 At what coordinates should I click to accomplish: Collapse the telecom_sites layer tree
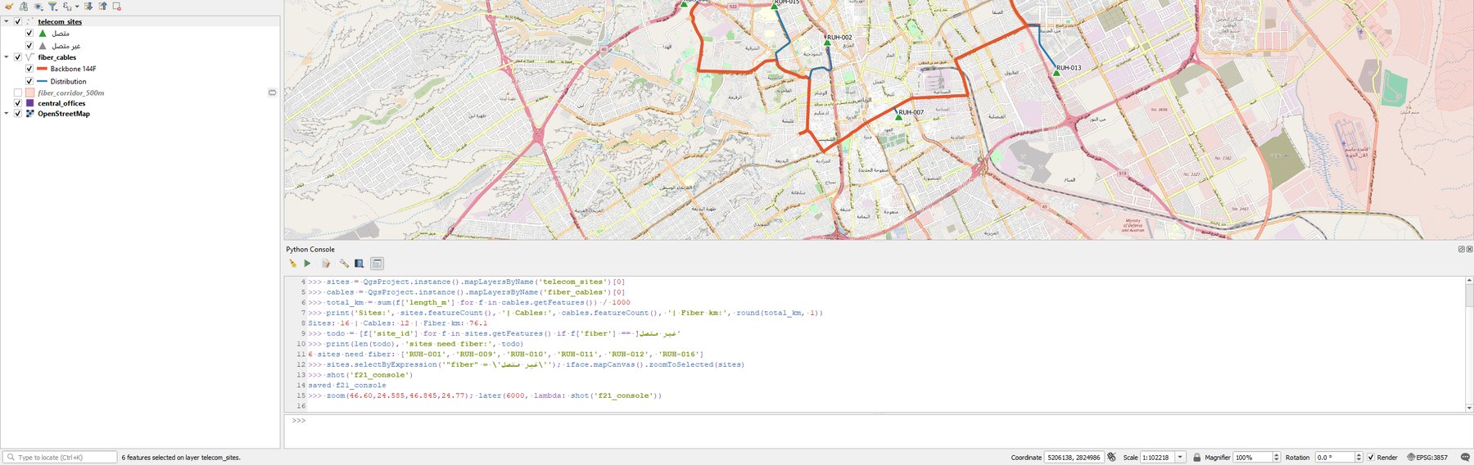7,21
